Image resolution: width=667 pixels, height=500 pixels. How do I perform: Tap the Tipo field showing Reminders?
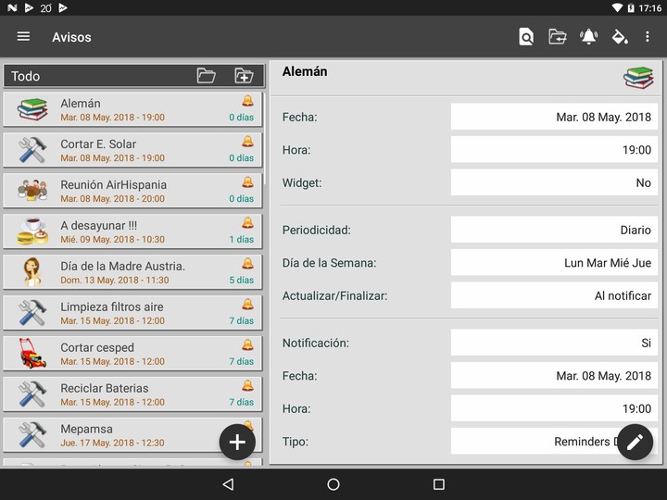point(554,442)
